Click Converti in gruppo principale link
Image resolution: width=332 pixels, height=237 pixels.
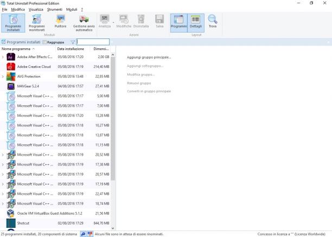click(x=149, y=91)
